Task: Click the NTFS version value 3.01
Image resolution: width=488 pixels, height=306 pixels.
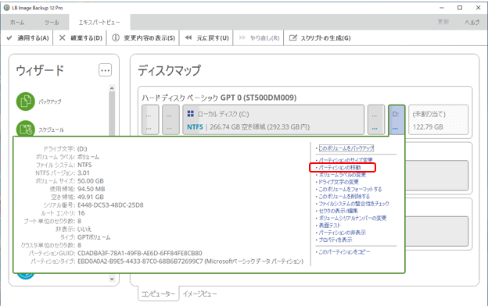Action: click(84, 173)
